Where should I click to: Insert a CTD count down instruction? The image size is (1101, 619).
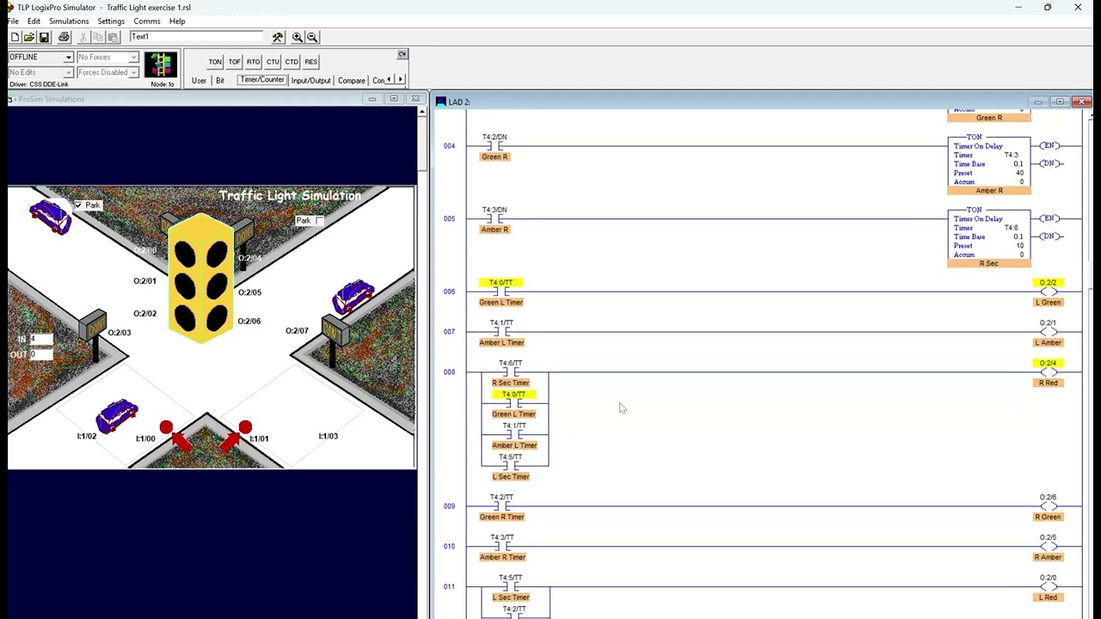pyautogui.click(x=292, y=62)
